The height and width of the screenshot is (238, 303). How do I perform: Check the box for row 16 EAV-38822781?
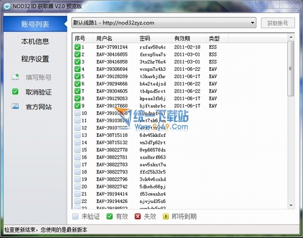tap(78, 157)
